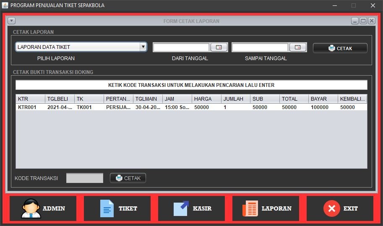The image size is (383, 226).
Task: Open calendar picker for Dari Tanggal
Action: [219, 48]
